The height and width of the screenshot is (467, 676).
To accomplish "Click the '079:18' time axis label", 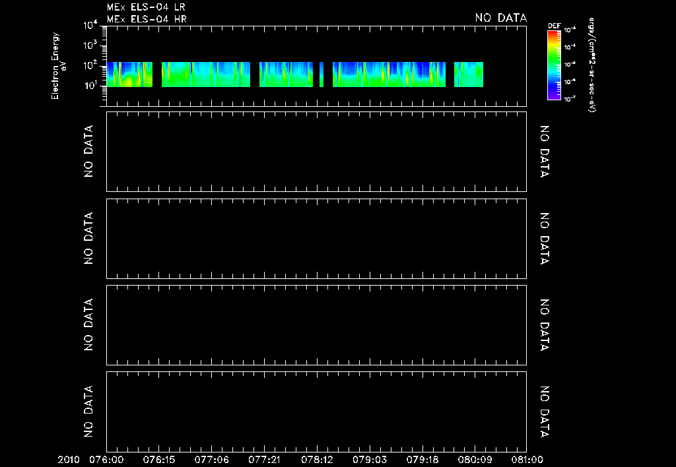I will 422,460.
